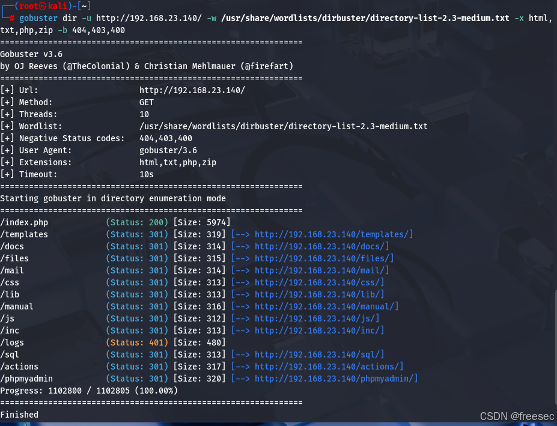Click the Progress: 1102800 / 1102805 line

89,391
